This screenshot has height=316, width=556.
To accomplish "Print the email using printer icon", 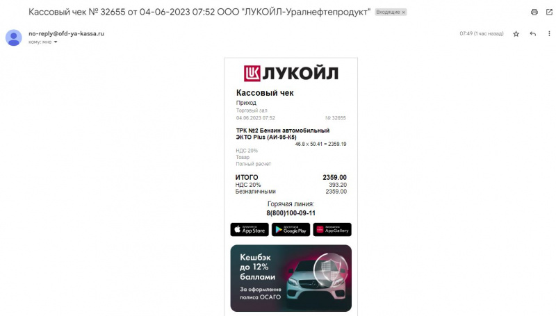I will (x=534, y=12).
